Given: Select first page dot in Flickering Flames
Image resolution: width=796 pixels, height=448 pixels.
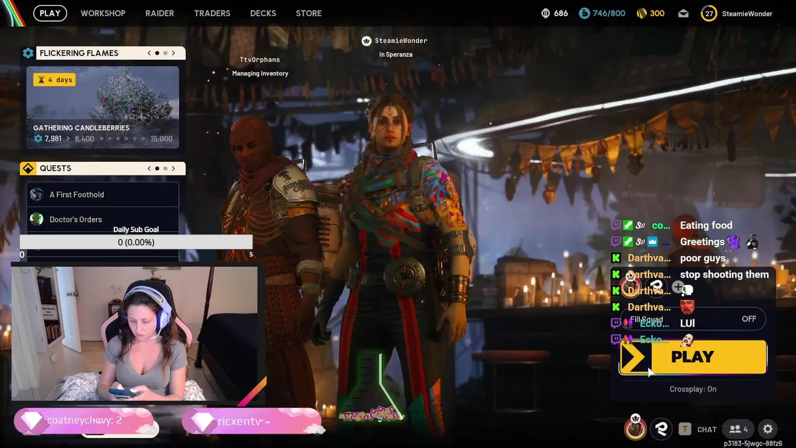Looking at the screenshot, I should (x=157, y=53).
